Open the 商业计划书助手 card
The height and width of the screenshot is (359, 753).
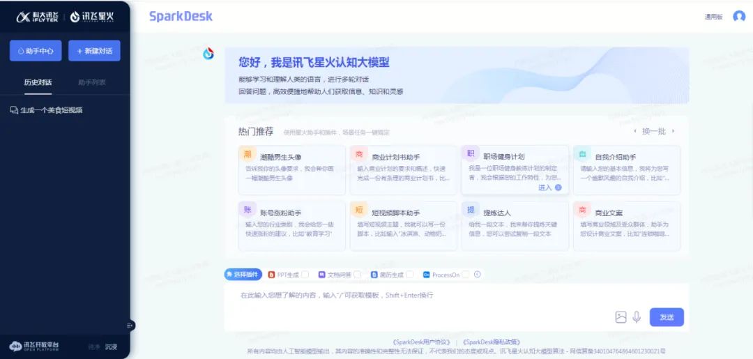tap(404, 170)
